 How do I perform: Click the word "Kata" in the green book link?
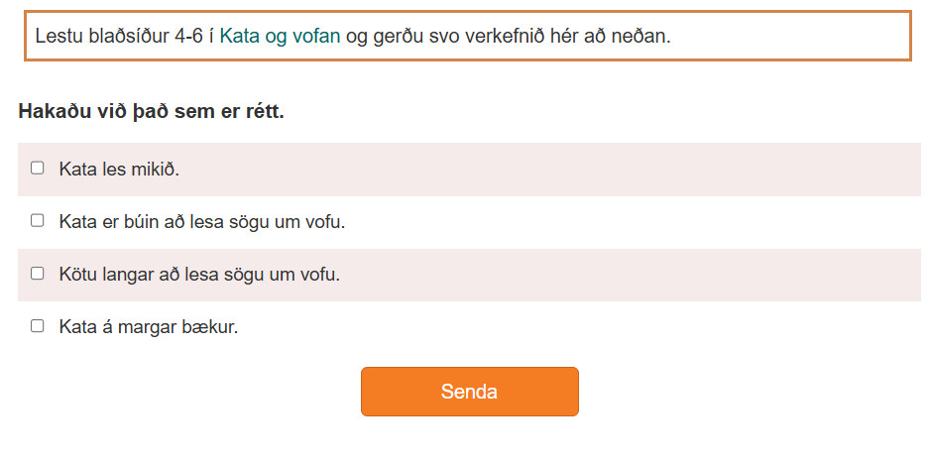pyautogui.click(x=238, y=37)
